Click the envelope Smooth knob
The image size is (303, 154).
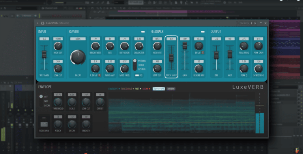(86, 124)
